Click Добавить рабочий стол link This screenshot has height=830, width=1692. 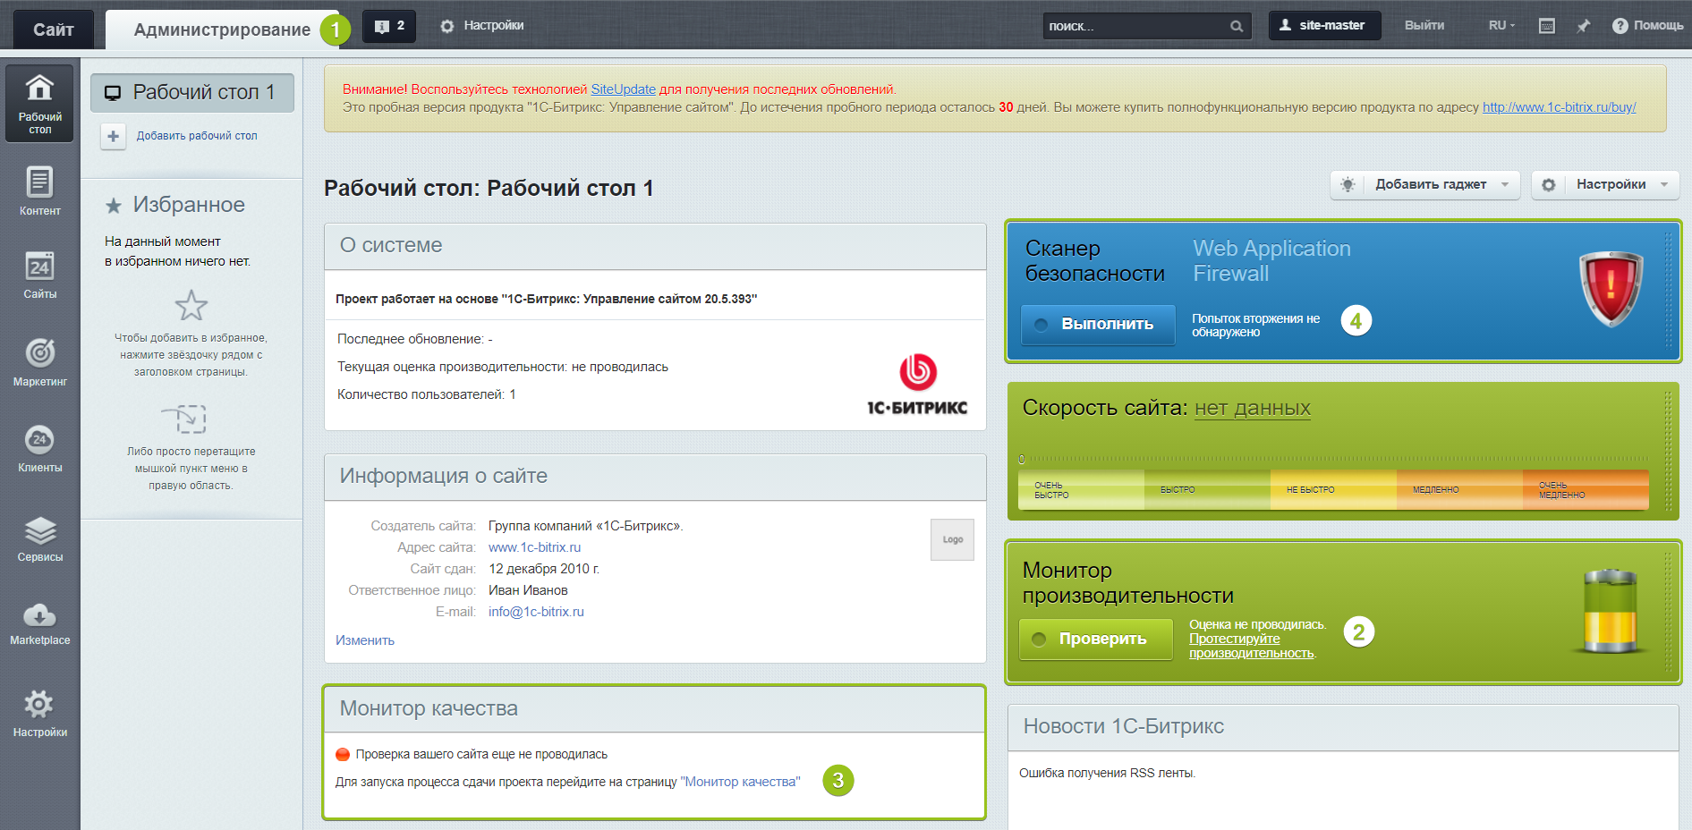pyautogui.click(x=197, y=136)
